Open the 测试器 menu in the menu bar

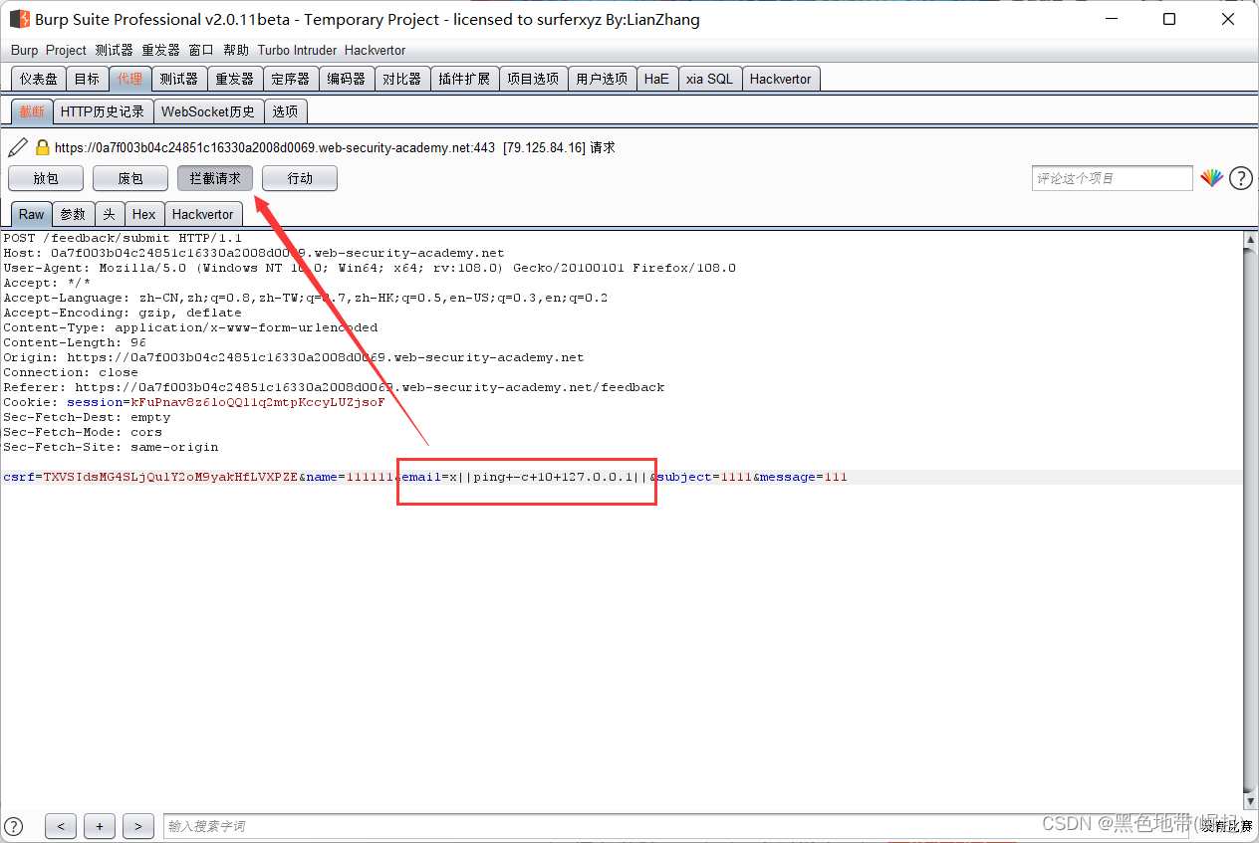[x=114, y=50]
